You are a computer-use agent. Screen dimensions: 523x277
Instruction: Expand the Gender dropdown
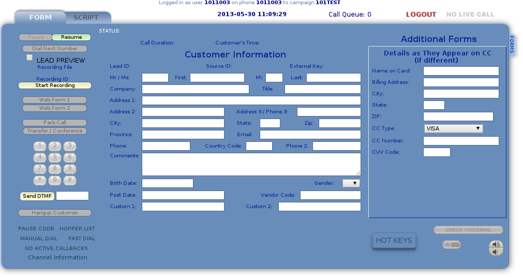click(351, 183)
